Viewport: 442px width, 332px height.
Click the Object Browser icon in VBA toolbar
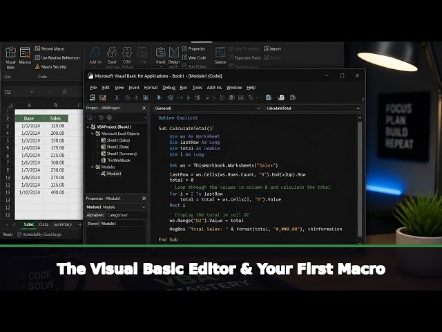tap(241, 98)
